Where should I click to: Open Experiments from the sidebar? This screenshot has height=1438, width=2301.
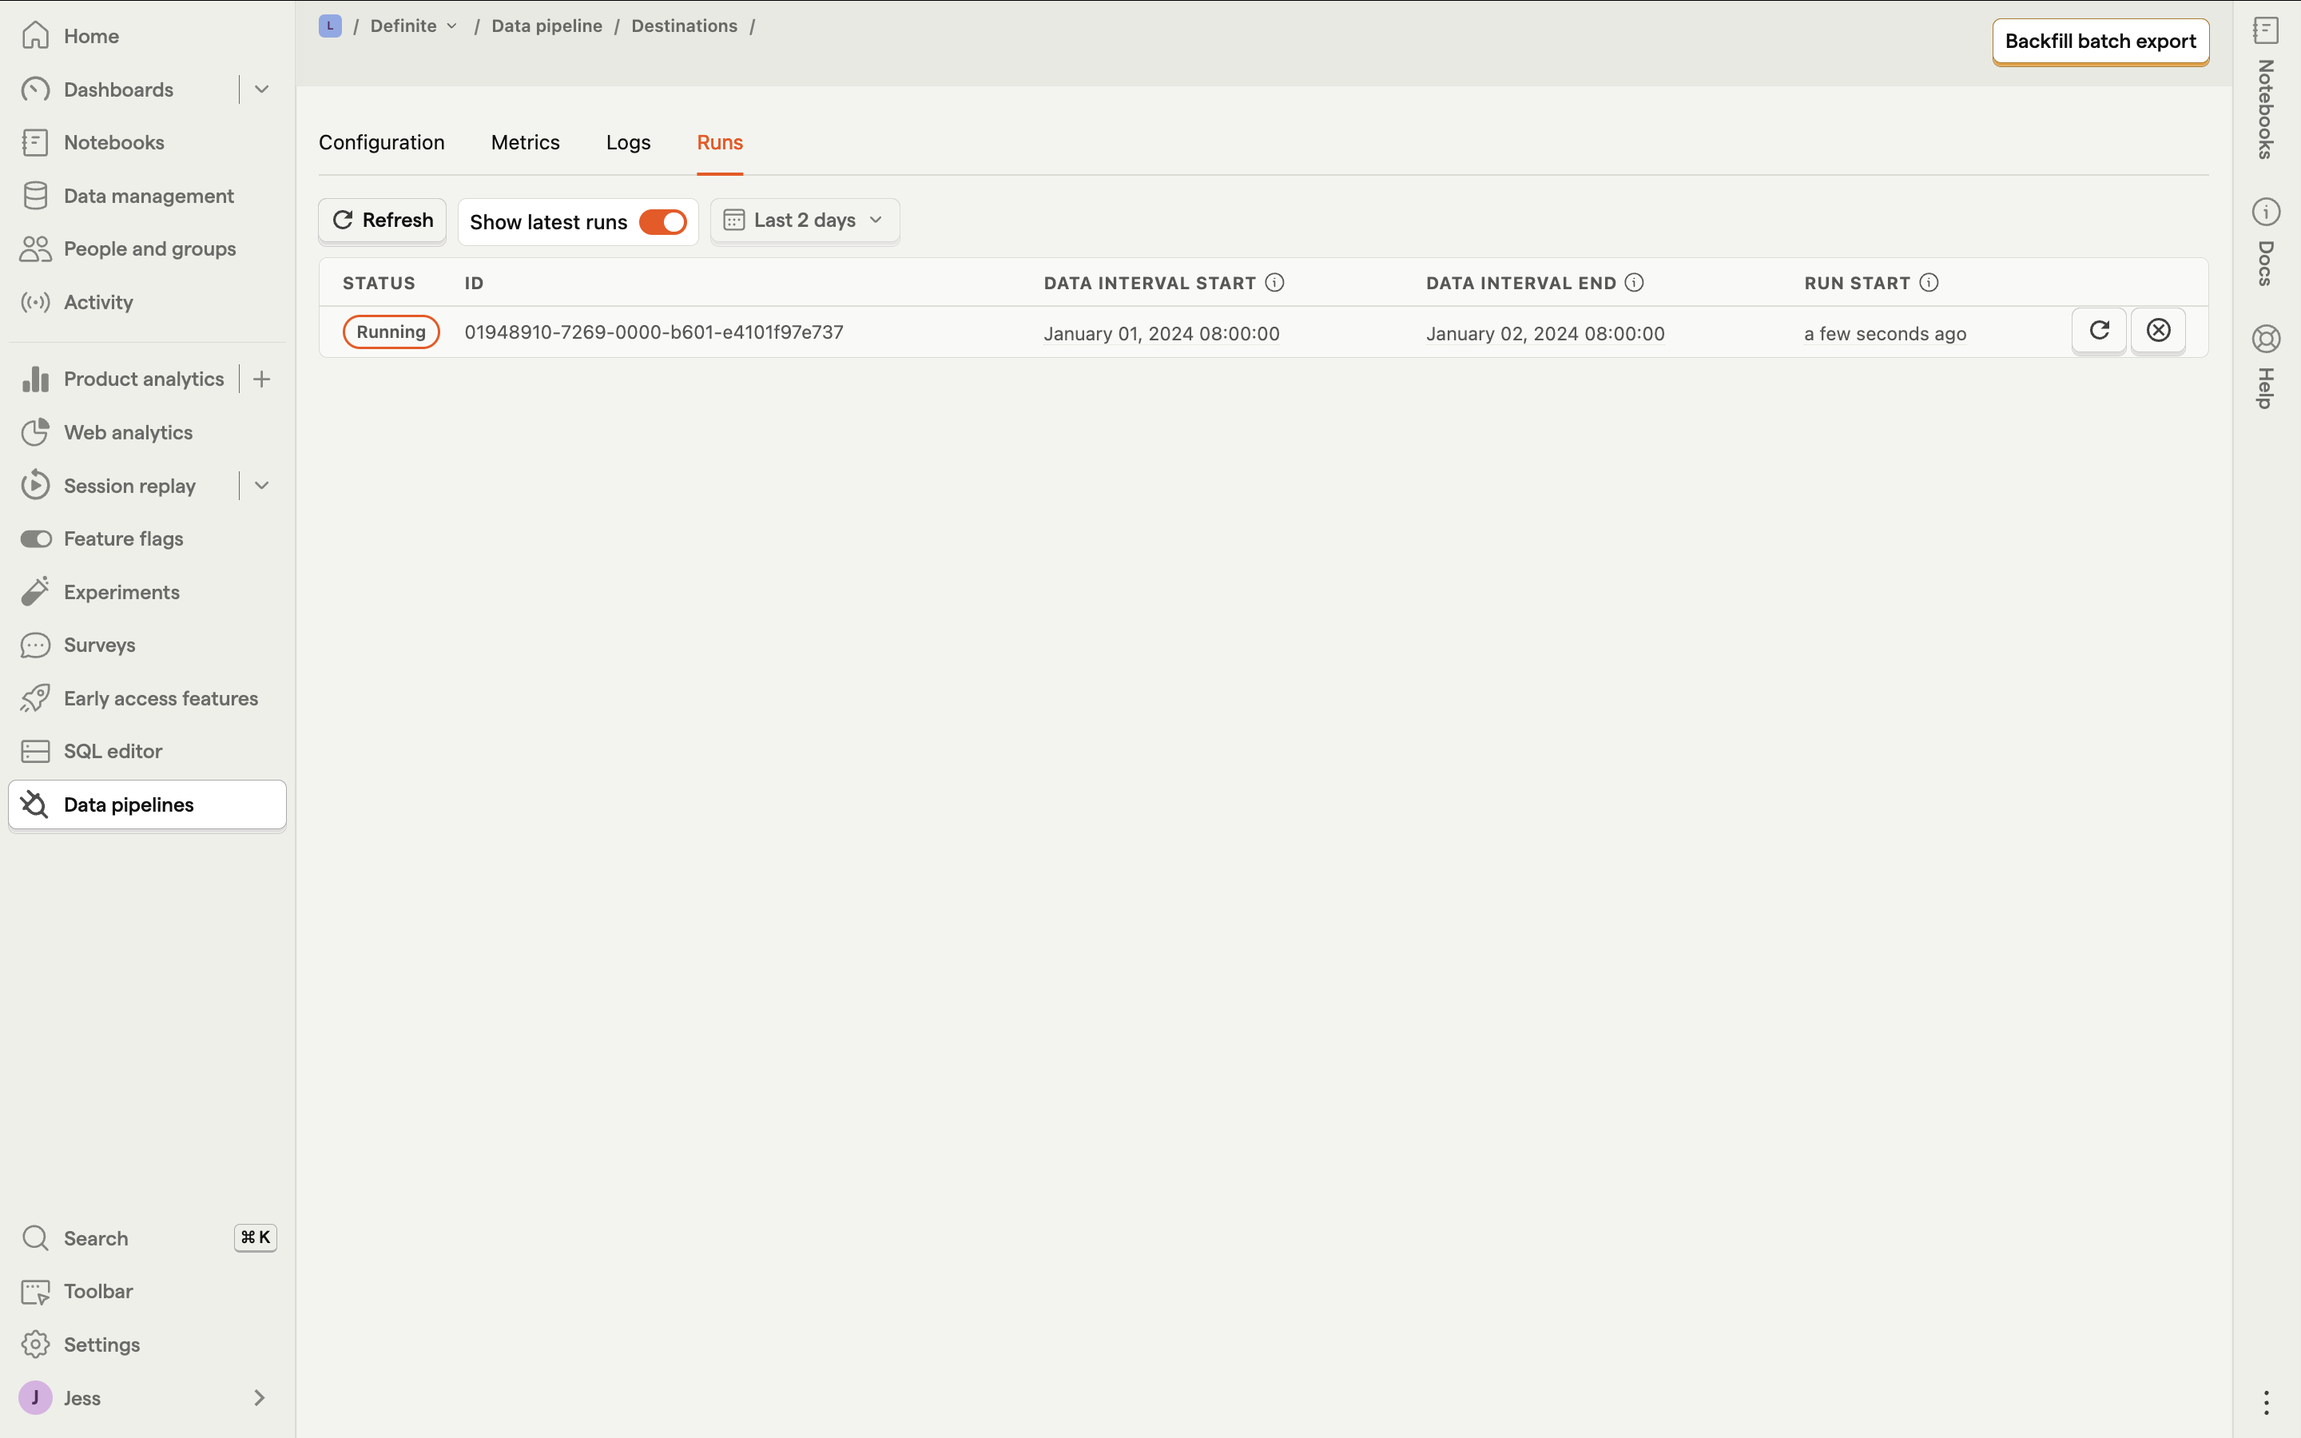pyautogui.click(x=121, y=593)
